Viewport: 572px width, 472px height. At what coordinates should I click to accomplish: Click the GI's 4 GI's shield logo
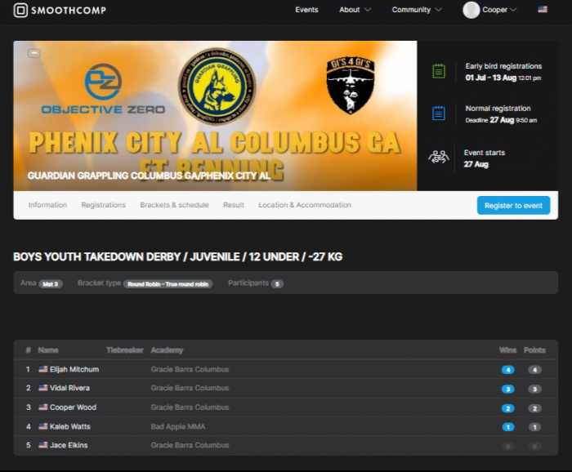click(350, 85)
